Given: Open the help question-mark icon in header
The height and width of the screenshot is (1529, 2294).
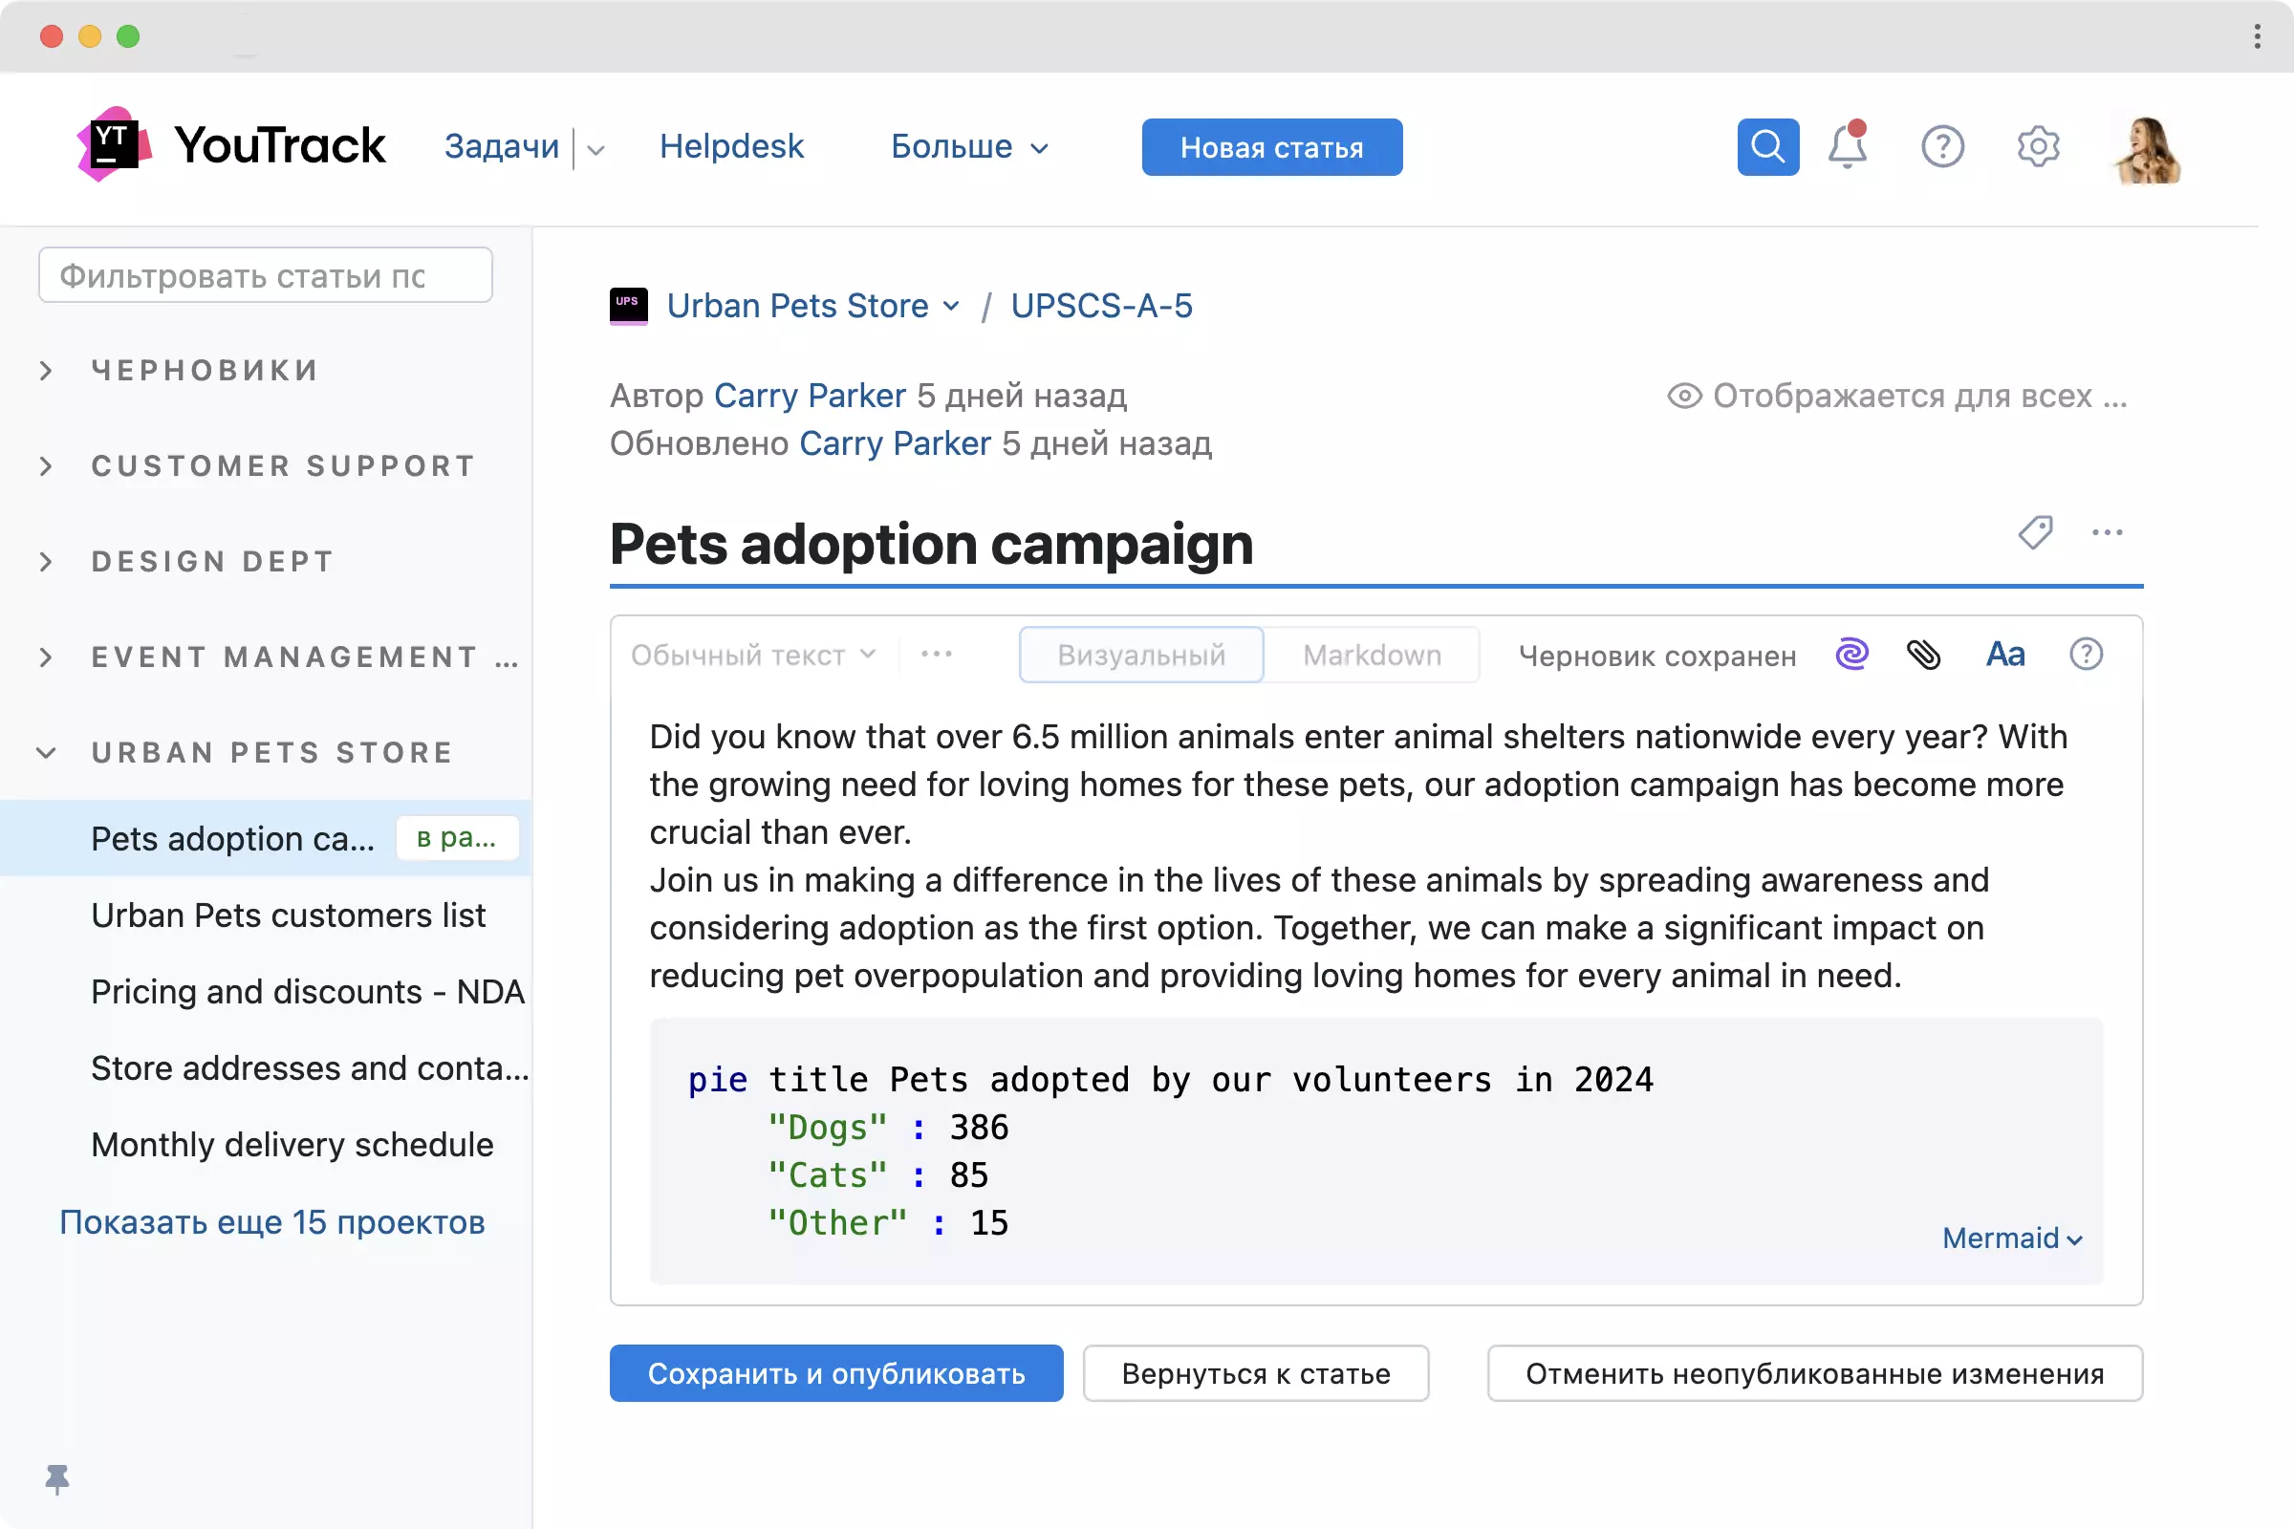Looking at the screenshot, I should (1942, 147).
